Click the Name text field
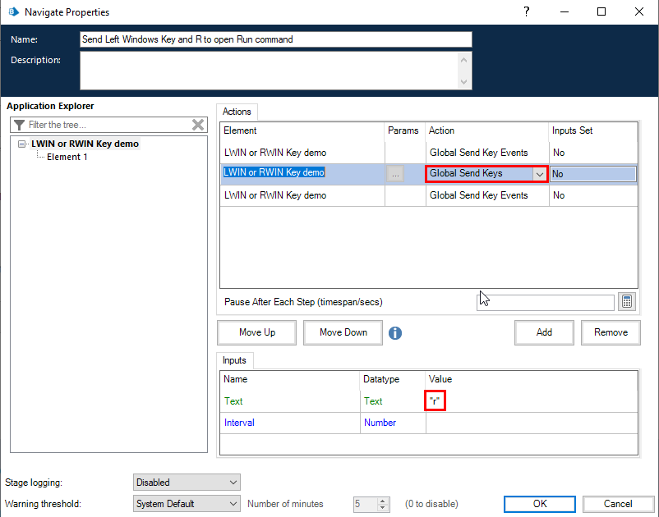The image size is (659, 517). (x=276, y=39)
